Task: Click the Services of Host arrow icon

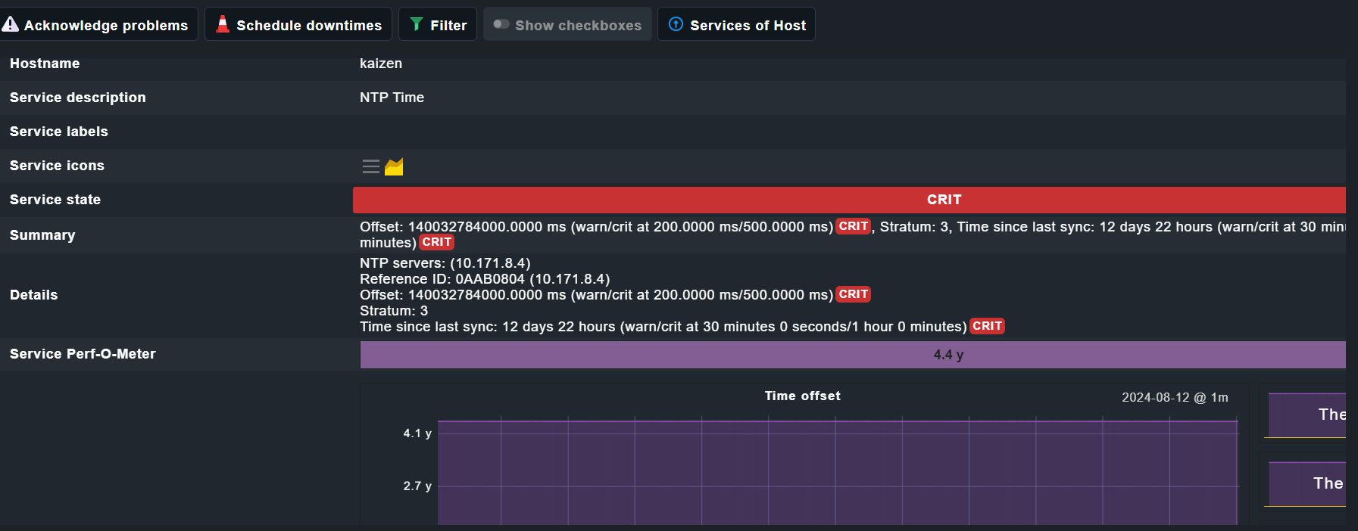Action: 676,24
